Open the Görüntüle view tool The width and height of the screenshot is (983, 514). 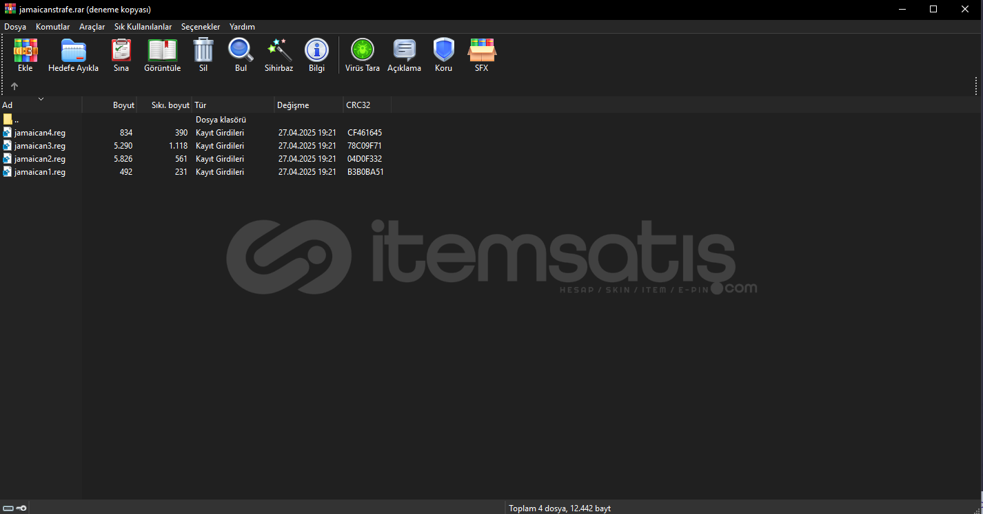[162, 54]
